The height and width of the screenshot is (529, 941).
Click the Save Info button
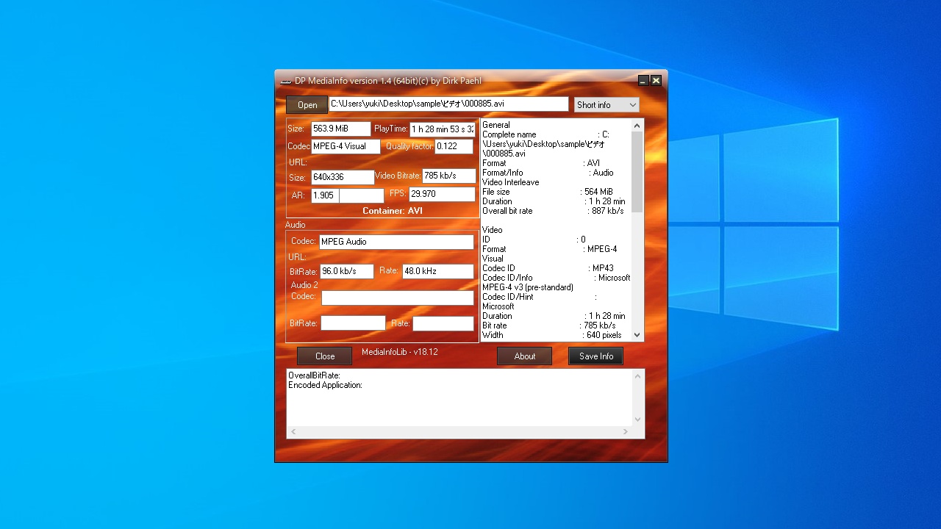[595, 356]
